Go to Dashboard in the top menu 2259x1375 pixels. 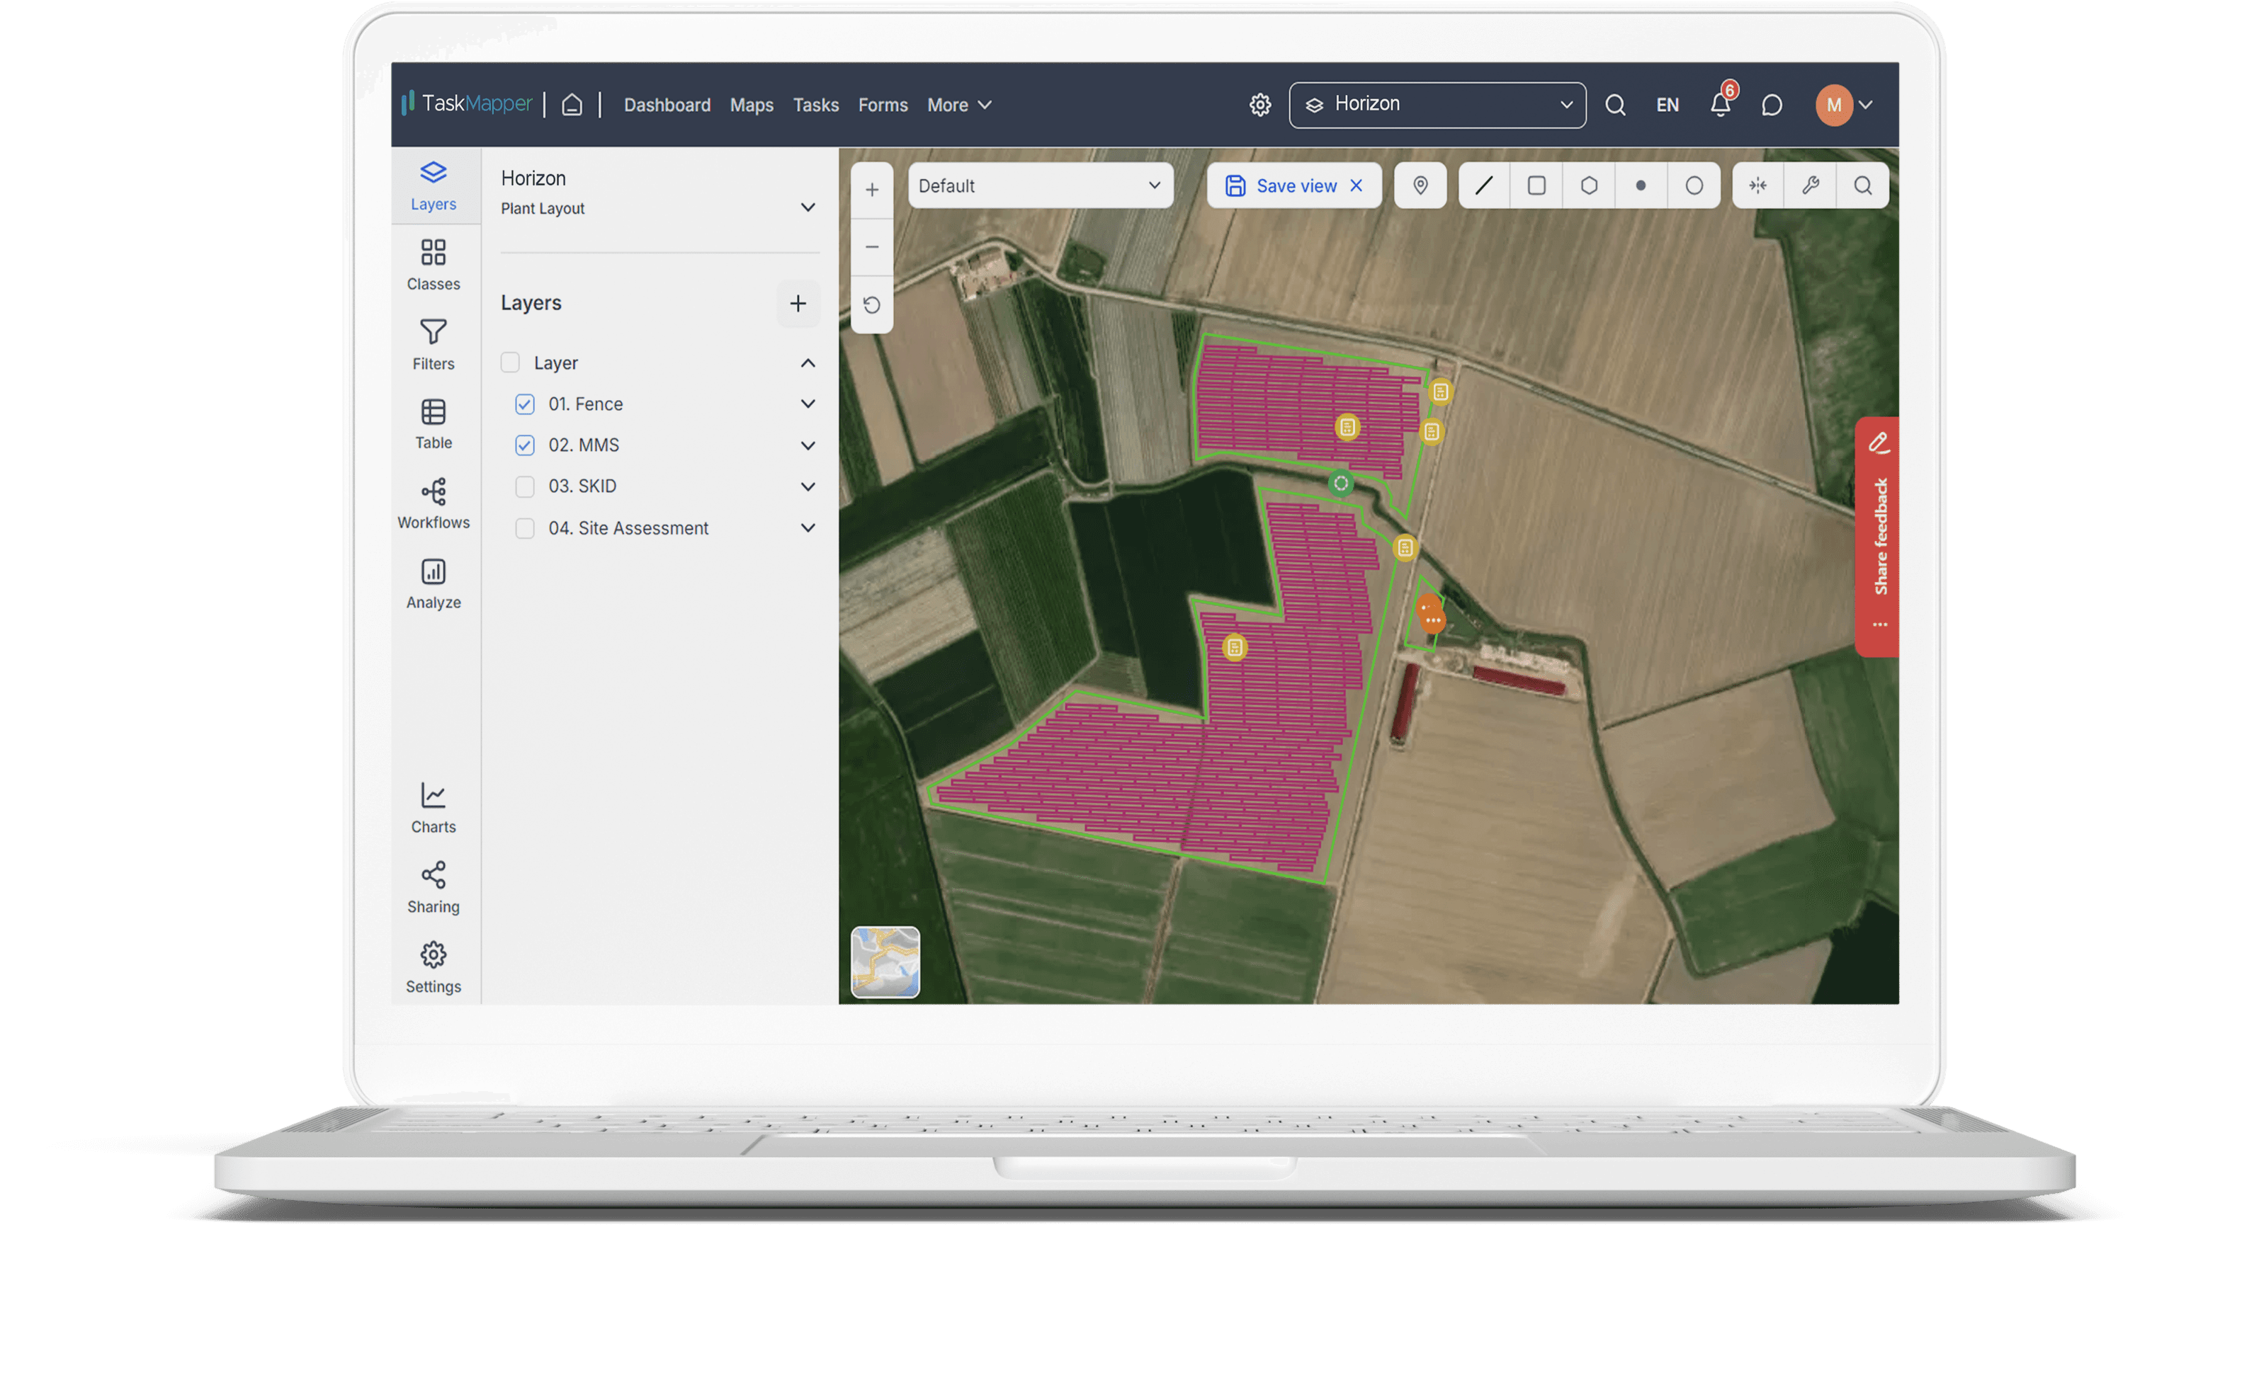point(667,105)
